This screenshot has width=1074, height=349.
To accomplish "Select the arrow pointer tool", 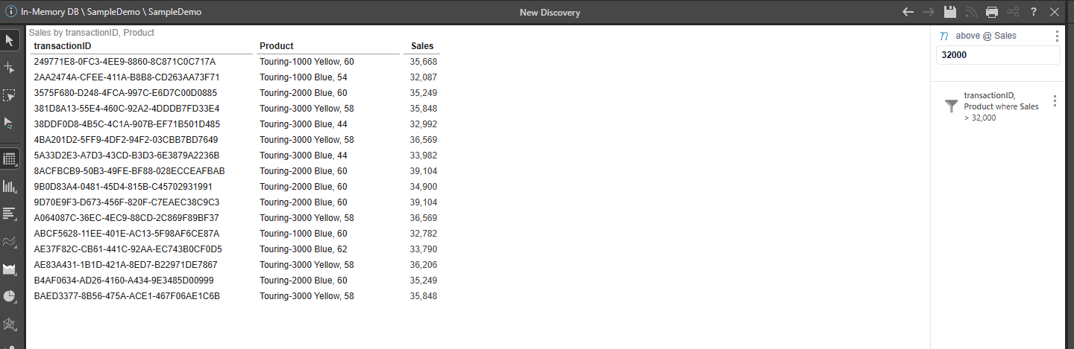I will pos(10,40).
